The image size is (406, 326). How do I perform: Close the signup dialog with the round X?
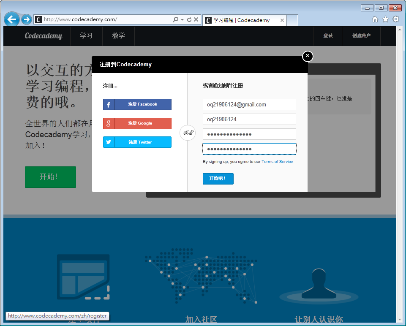point(308,56)
